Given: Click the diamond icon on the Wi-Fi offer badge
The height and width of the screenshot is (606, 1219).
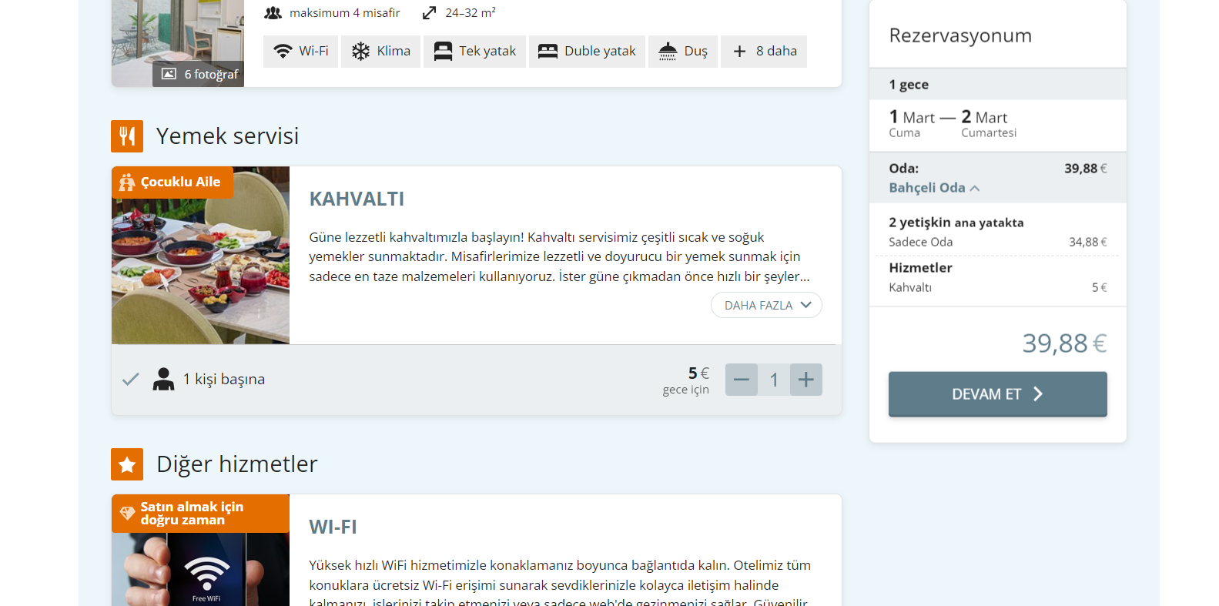Looking at the screenshot, I should [127, 514].
